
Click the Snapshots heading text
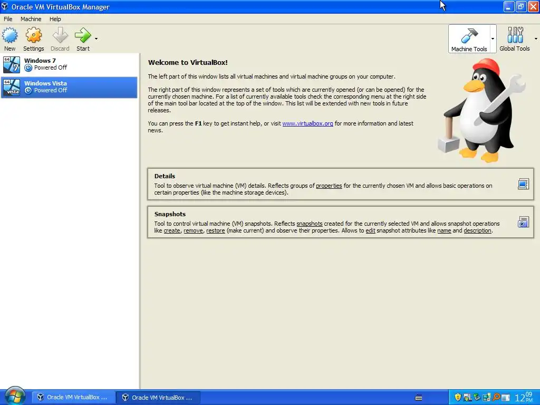170,214
